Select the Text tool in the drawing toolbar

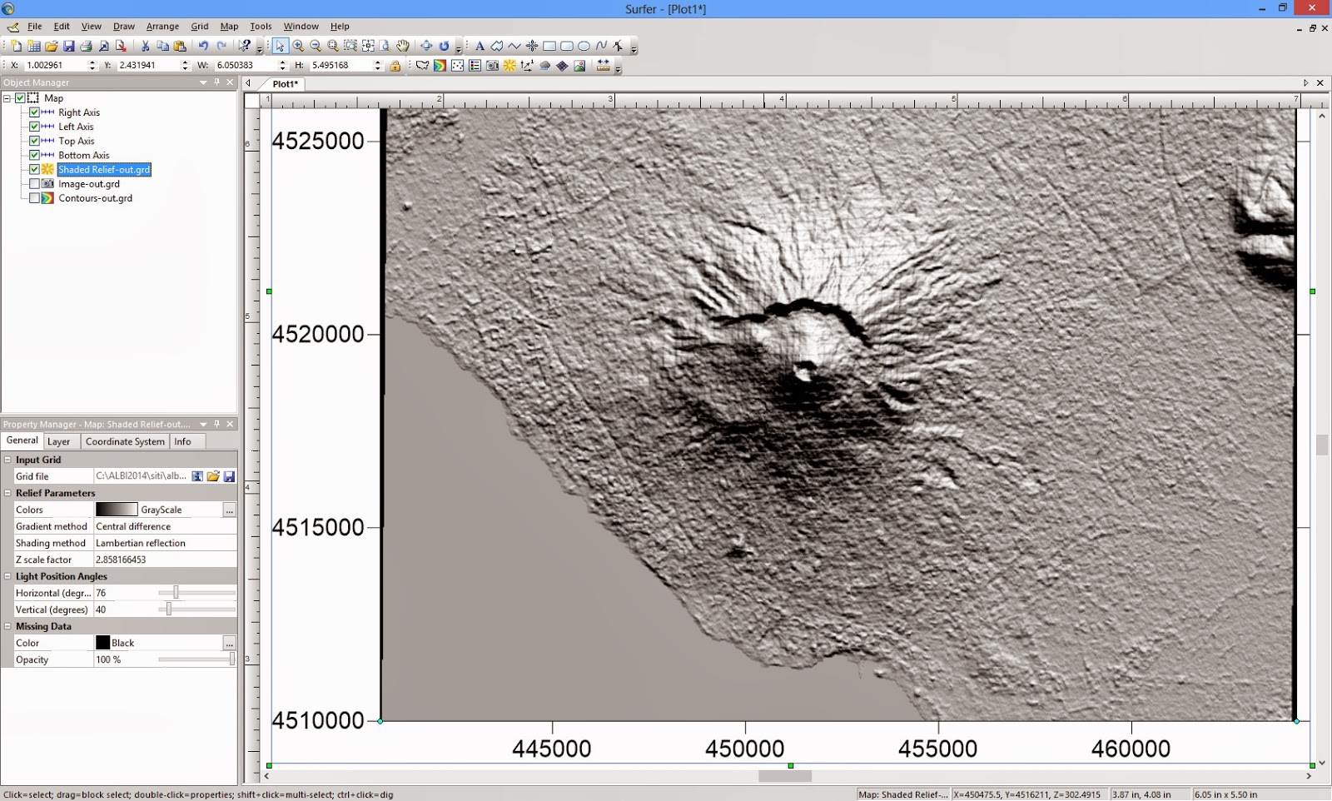(x=480, y=46)
